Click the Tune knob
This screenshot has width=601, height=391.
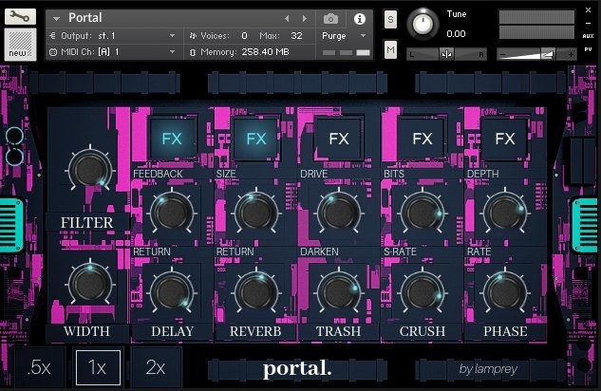[423, 24]
